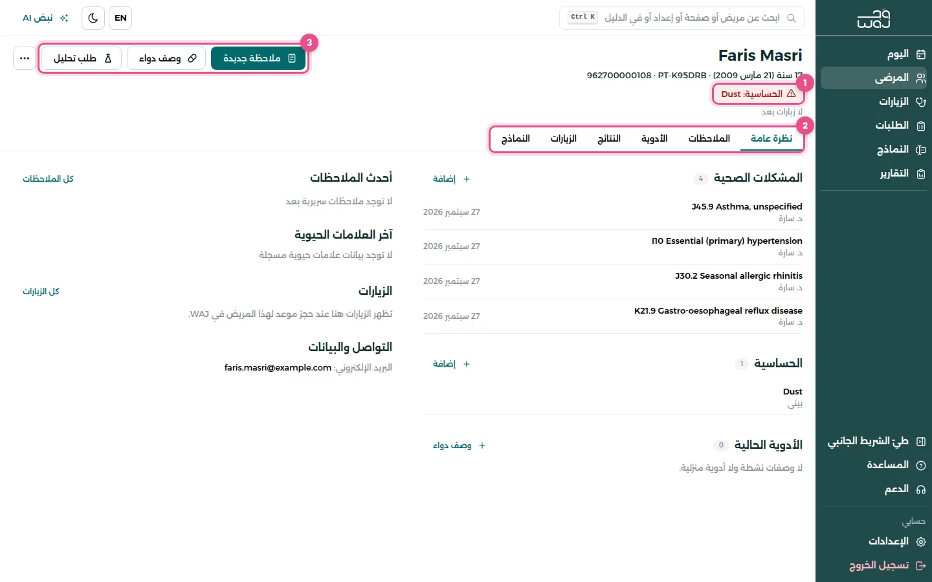The width and height of the screenshot is (932, 582).
Task: Switch to the النتائج results tab
Action: (609, 138)
